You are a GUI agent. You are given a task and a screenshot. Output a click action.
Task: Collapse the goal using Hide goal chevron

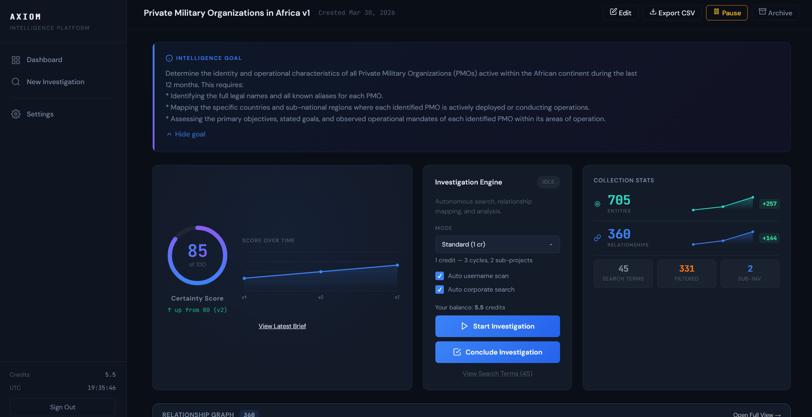click(x=169, y=134)
